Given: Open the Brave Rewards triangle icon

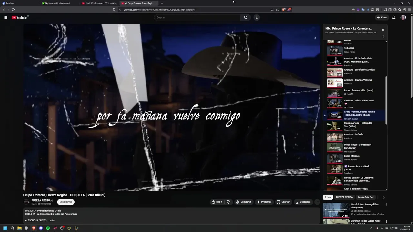Looking at the screenshot, I should point(289,10).
